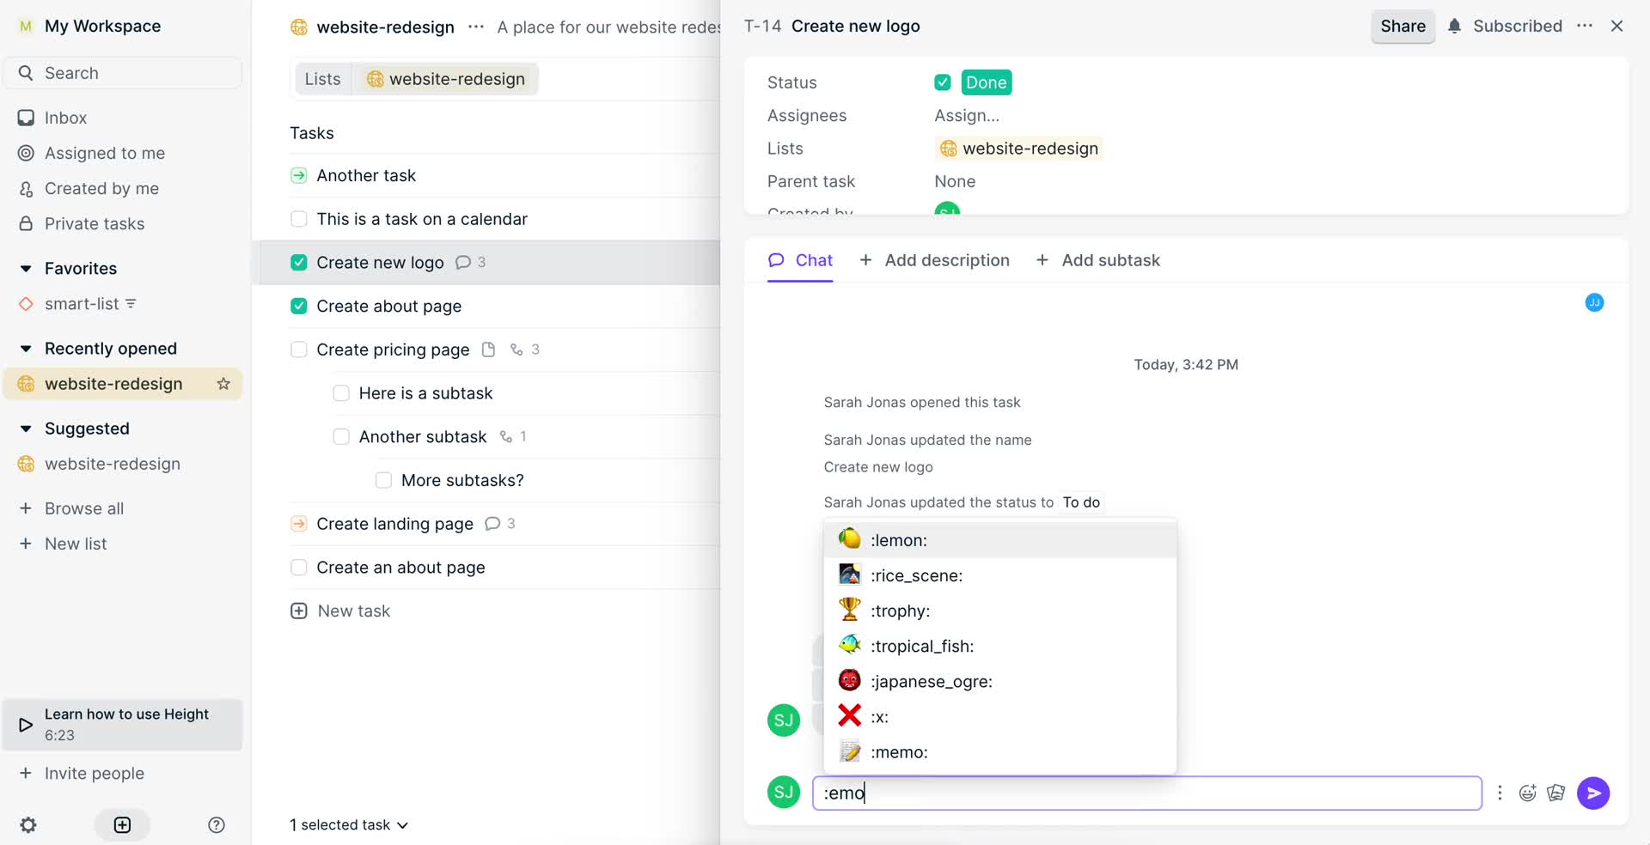Open Assigned to me view
Screen dimensions: 1650x845
(x=105, y=153)
